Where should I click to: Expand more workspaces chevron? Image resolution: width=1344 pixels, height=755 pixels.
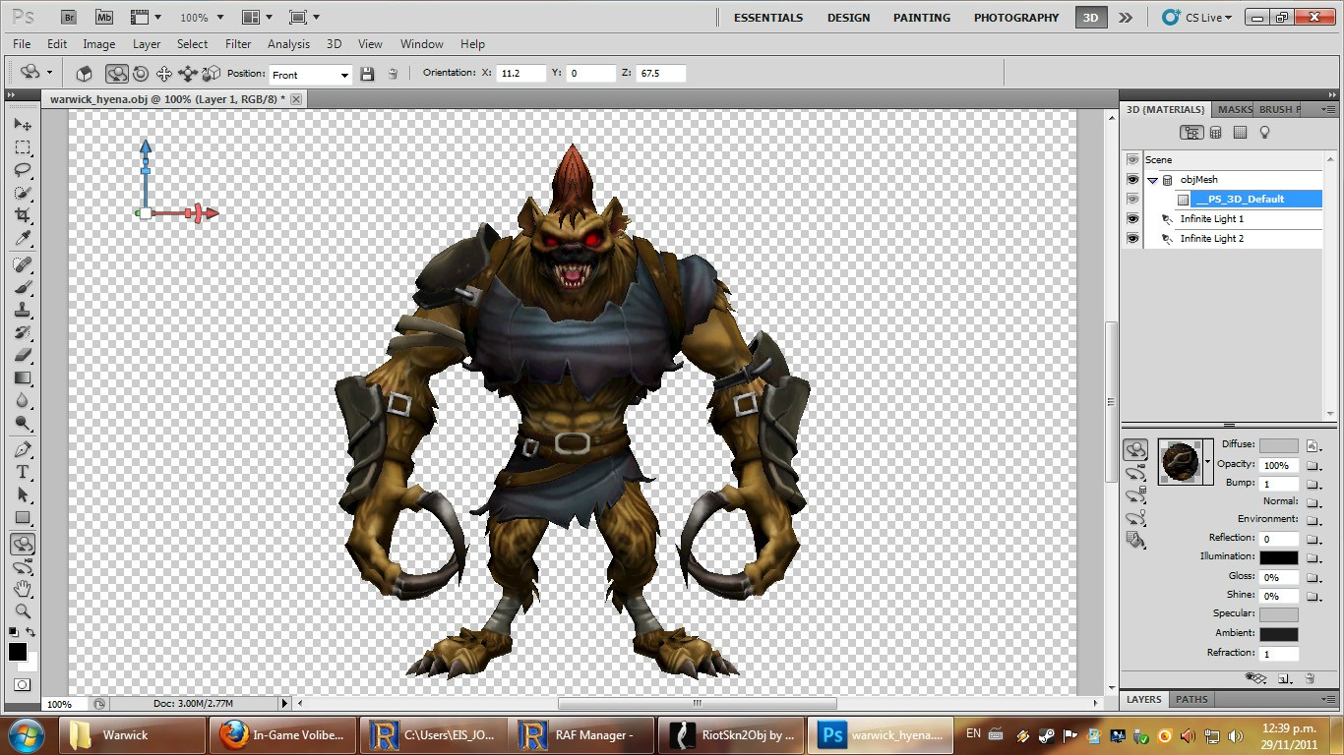(x=1126, y=17)
